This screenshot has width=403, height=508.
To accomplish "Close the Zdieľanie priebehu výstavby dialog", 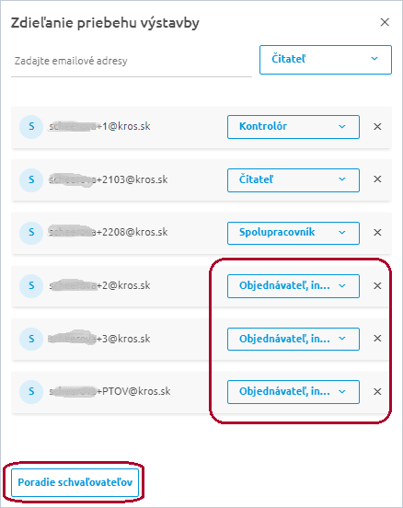I will click(385, 22).
